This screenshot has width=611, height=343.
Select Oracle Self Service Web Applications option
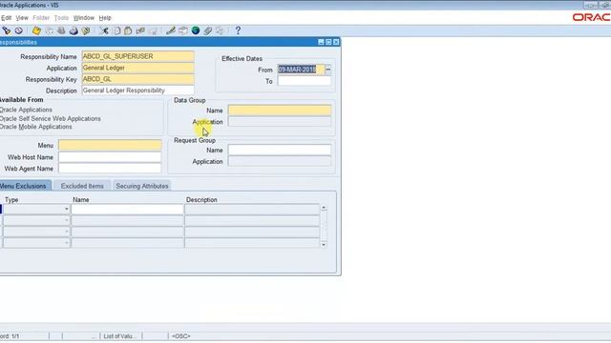pyautogui.click(x=51, y=118)
